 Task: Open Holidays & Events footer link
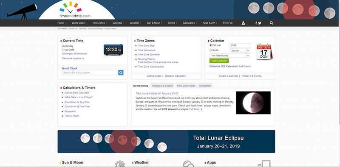tap(251, 76)
